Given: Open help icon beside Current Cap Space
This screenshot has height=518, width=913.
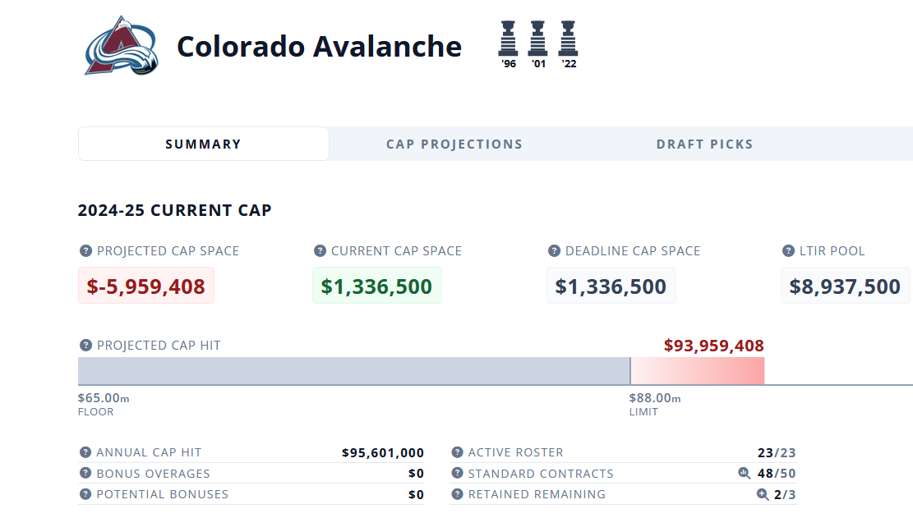Looking at the screenshot, I should pos(320,251).
